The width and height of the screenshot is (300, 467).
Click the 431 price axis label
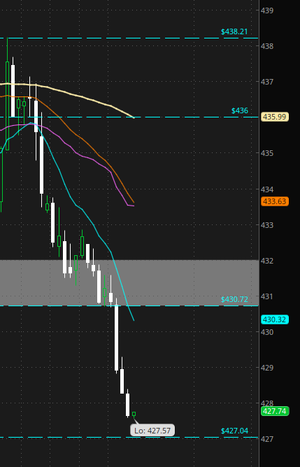267,296
